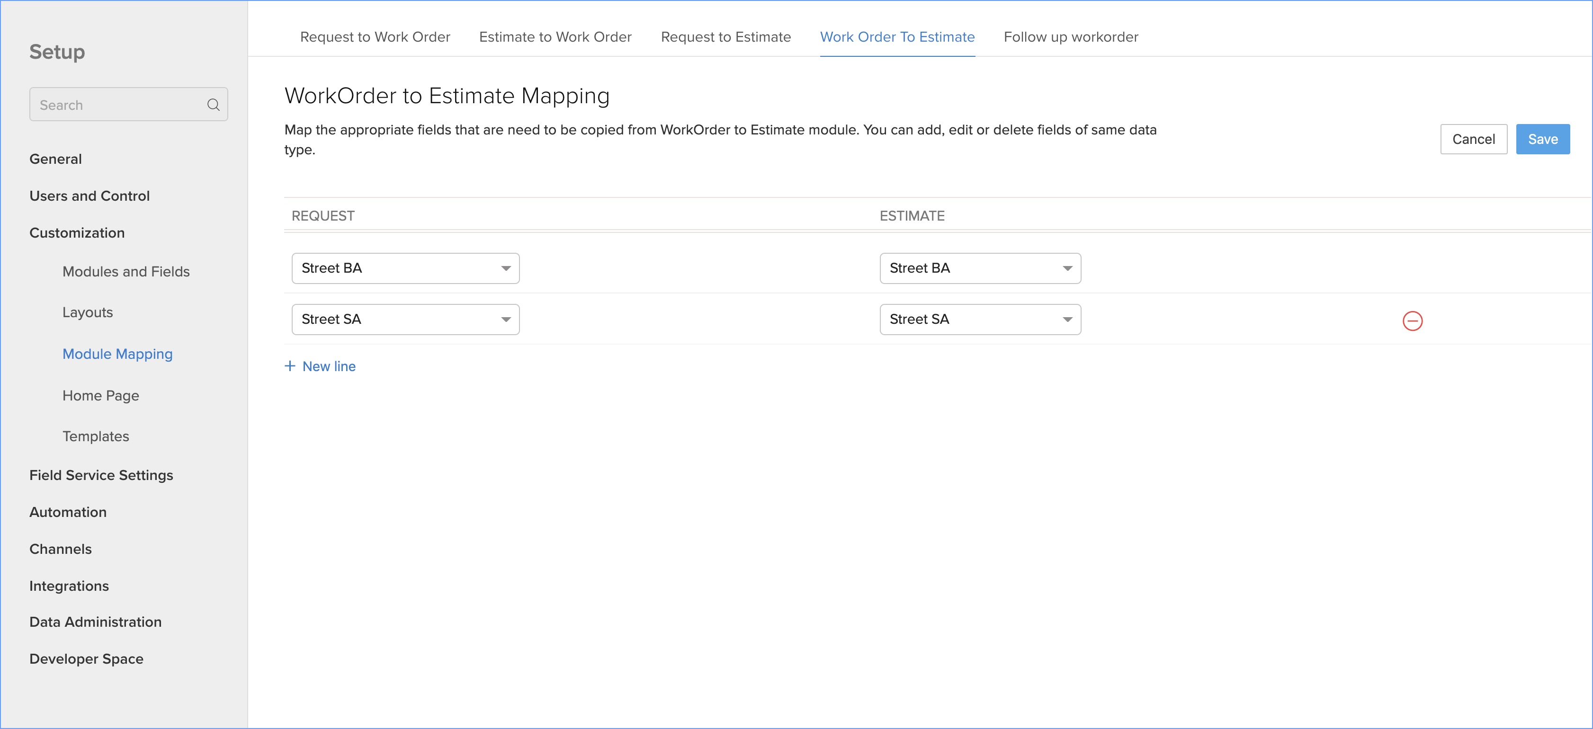Open the Automation section
Image resolution: width=1593 pixels, height=729 pixels.
67,512
